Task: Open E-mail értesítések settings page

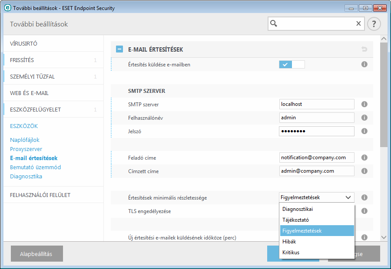Action: click(x=33, y=158)
